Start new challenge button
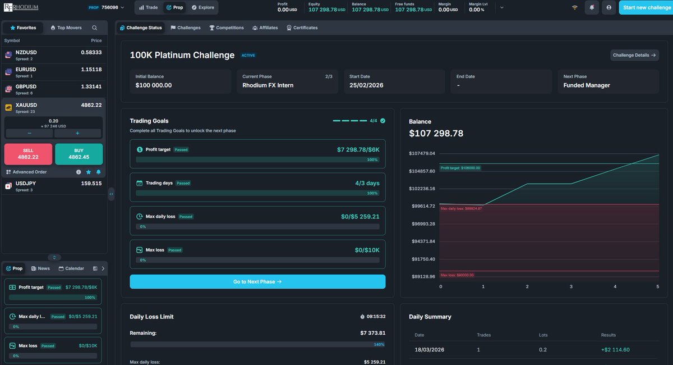 [646, 7]
